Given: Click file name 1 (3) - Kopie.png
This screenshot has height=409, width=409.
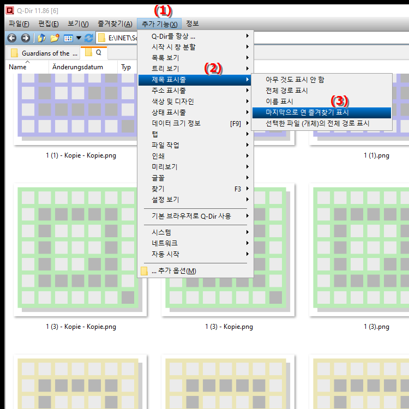Looking at the screenshot, I should point(228,327).
